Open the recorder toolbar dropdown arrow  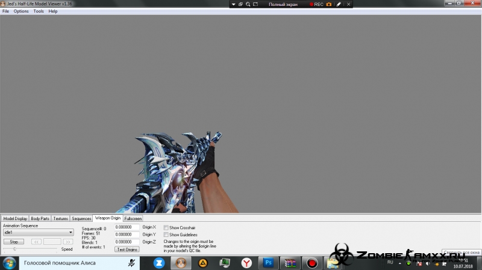click(234, 4)
